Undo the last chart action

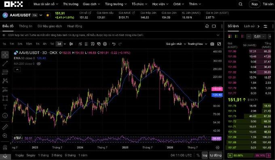114,44
